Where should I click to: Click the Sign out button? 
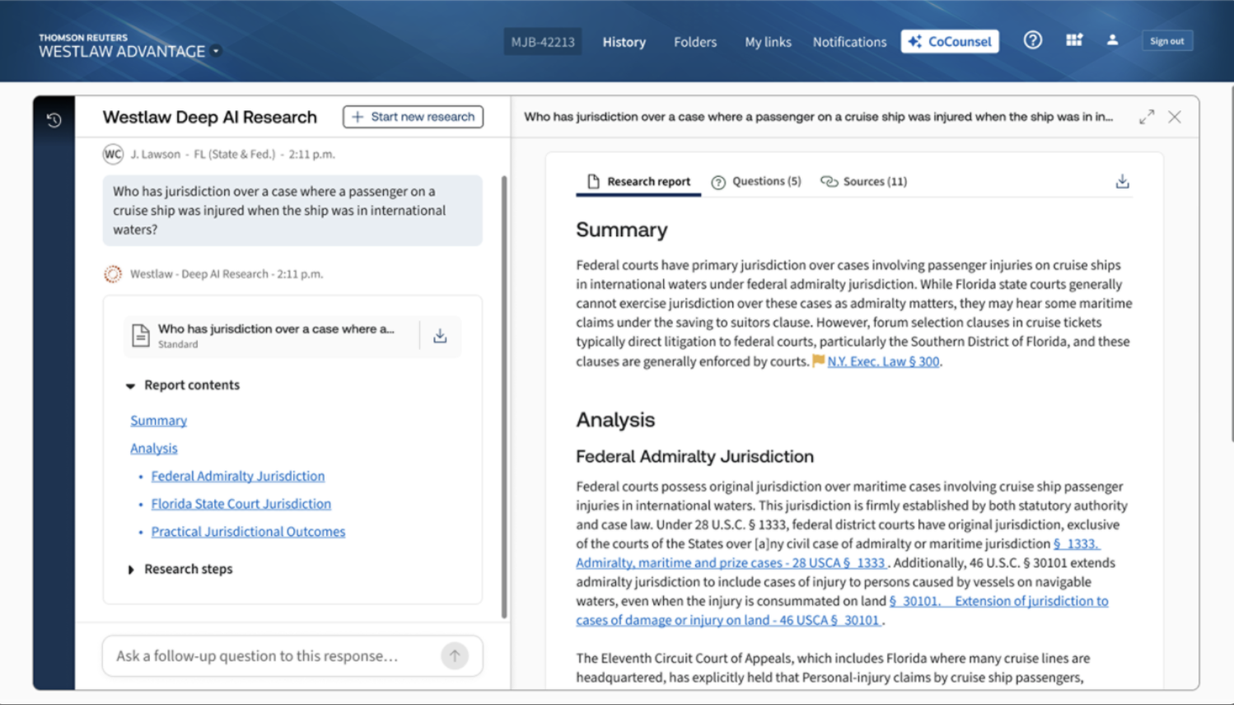1167,41
